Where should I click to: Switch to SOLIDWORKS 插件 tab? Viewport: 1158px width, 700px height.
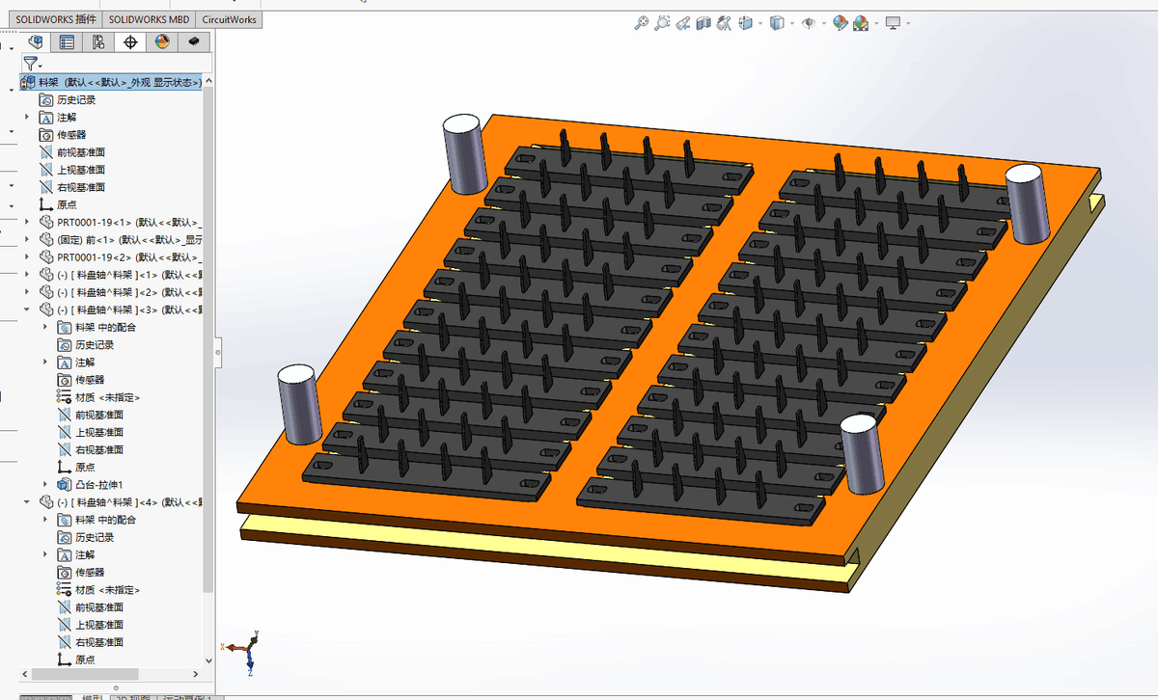click(x=55, y=19)
